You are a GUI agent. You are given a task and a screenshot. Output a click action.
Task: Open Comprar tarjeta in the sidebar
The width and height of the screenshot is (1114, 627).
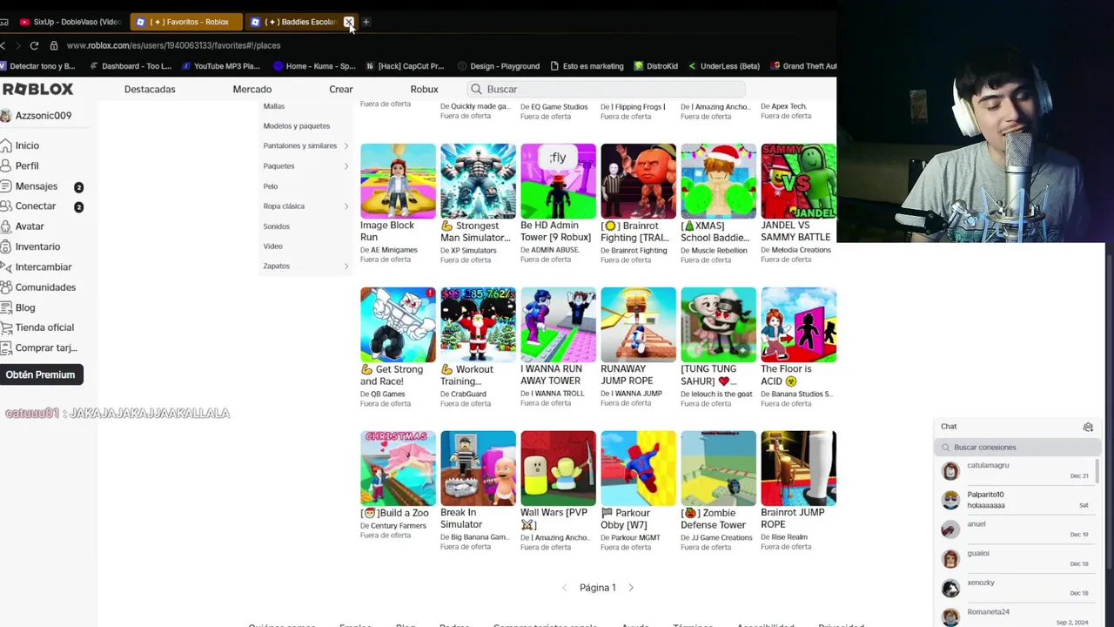pyautogui.click(x=46, y=347)
